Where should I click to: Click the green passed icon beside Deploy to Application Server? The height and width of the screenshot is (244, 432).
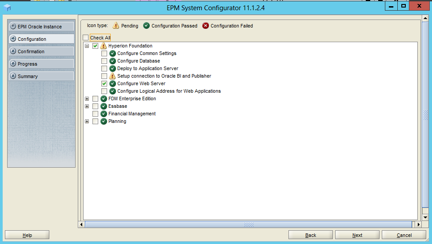pyautogui.click(x=112, y=68)
